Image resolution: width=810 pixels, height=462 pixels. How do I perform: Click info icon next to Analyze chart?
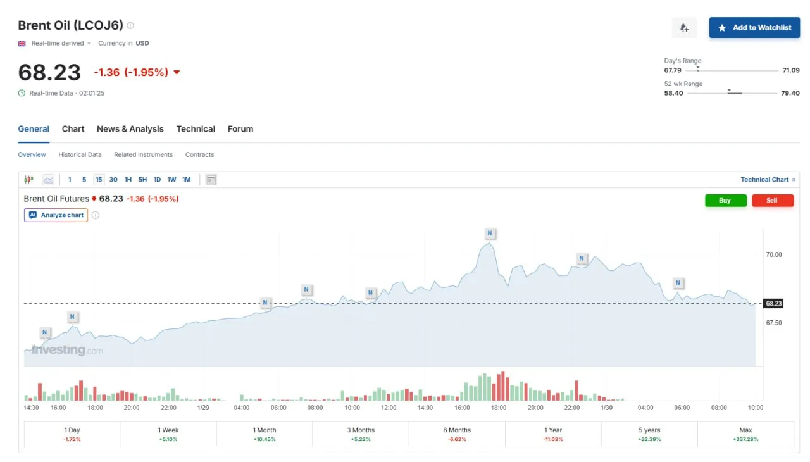96,215
